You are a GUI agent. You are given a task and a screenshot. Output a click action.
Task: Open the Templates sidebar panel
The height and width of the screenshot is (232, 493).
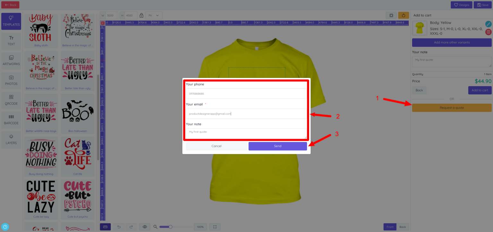click(11, 21)
